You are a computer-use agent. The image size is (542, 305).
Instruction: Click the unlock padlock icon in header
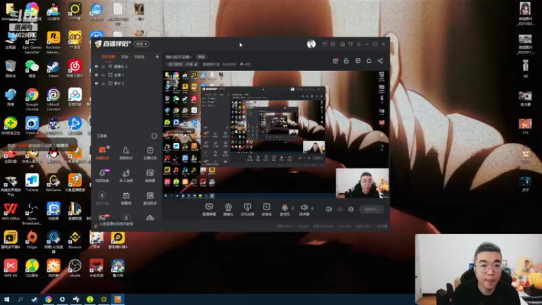[x=346, y=61]
